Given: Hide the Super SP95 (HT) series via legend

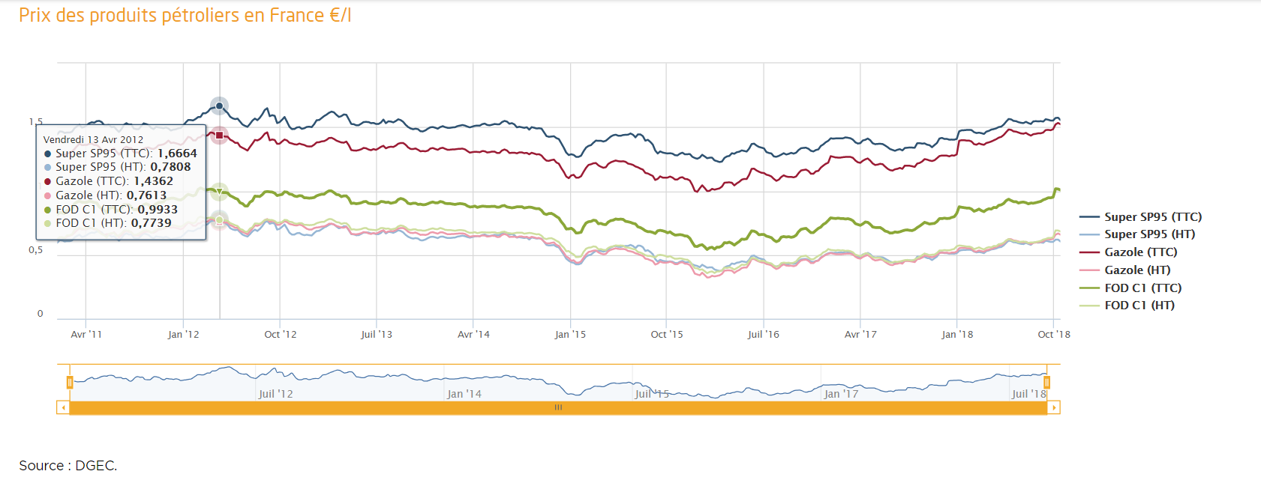Looking at the screenshot, I should tap(1149, 234).
